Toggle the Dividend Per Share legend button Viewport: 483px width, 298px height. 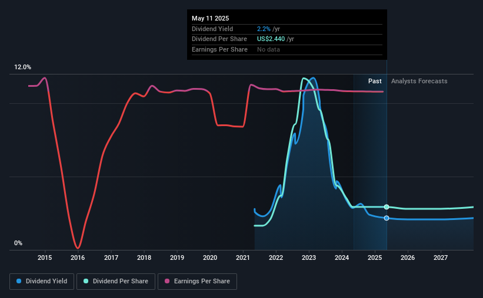[x=116, y=282]
